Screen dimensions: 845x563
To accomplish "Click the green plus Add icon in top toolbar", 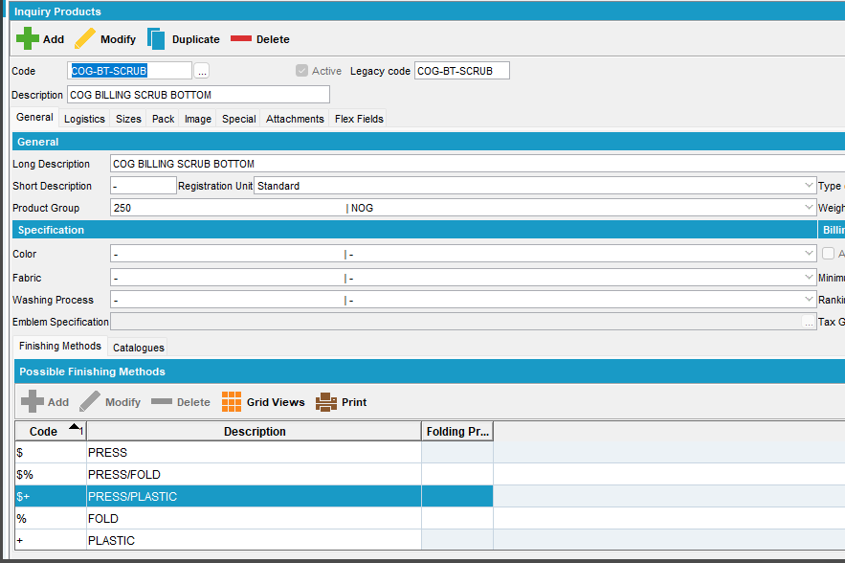I will [x=28, y=39].
